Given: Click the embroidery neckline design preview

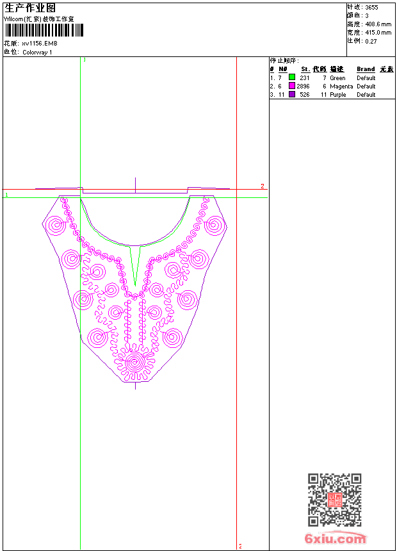Looking at the screenshot, I should (135, 284).
